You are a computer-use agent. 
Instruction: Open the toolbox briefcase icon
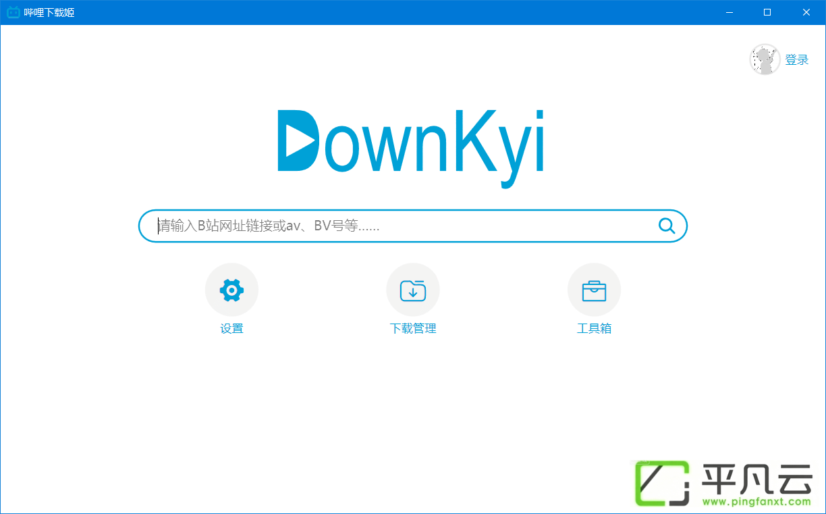click(x=594, y=290)
